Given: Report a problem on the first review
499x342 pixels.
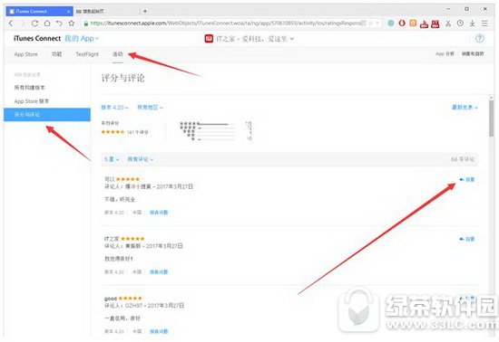Looking at the screenshot, I should point(159,213).
